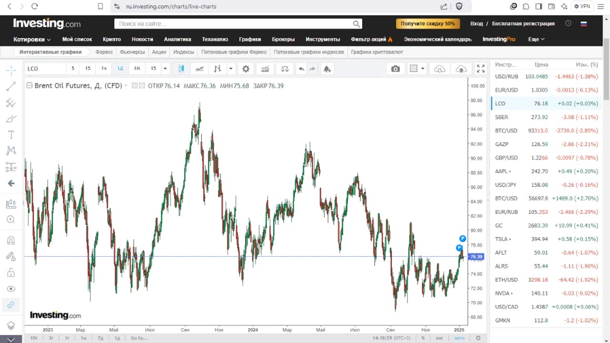
Task: Open chart properties gear
Action: click(246, 69)
